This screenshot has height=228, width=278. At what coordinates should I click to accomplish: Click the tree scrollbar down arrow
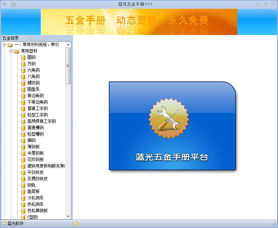click(x=68, y=217)
